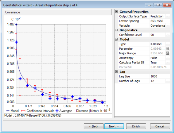Image resolution: width=174 pixels, height=133 pixels.
Task: Collapse the General Properties section
Action: [116, 12]
